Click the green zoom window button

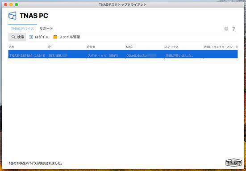(x=17, y=5)
